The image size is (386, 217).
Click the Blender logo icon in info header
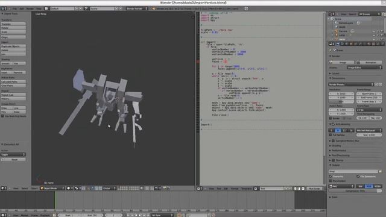click(x=154, y=8)
